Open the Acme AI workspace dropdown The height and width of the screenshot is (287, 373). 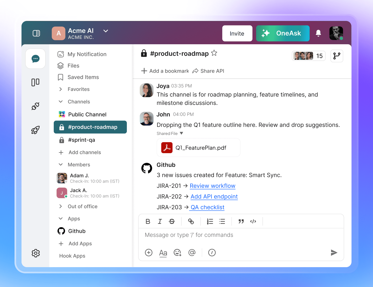[x=106, y=31]
